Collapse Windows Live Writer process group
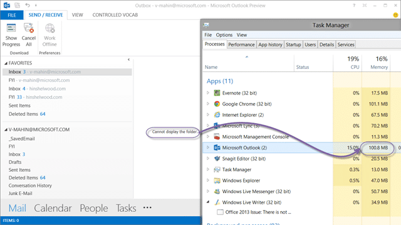 208,202
